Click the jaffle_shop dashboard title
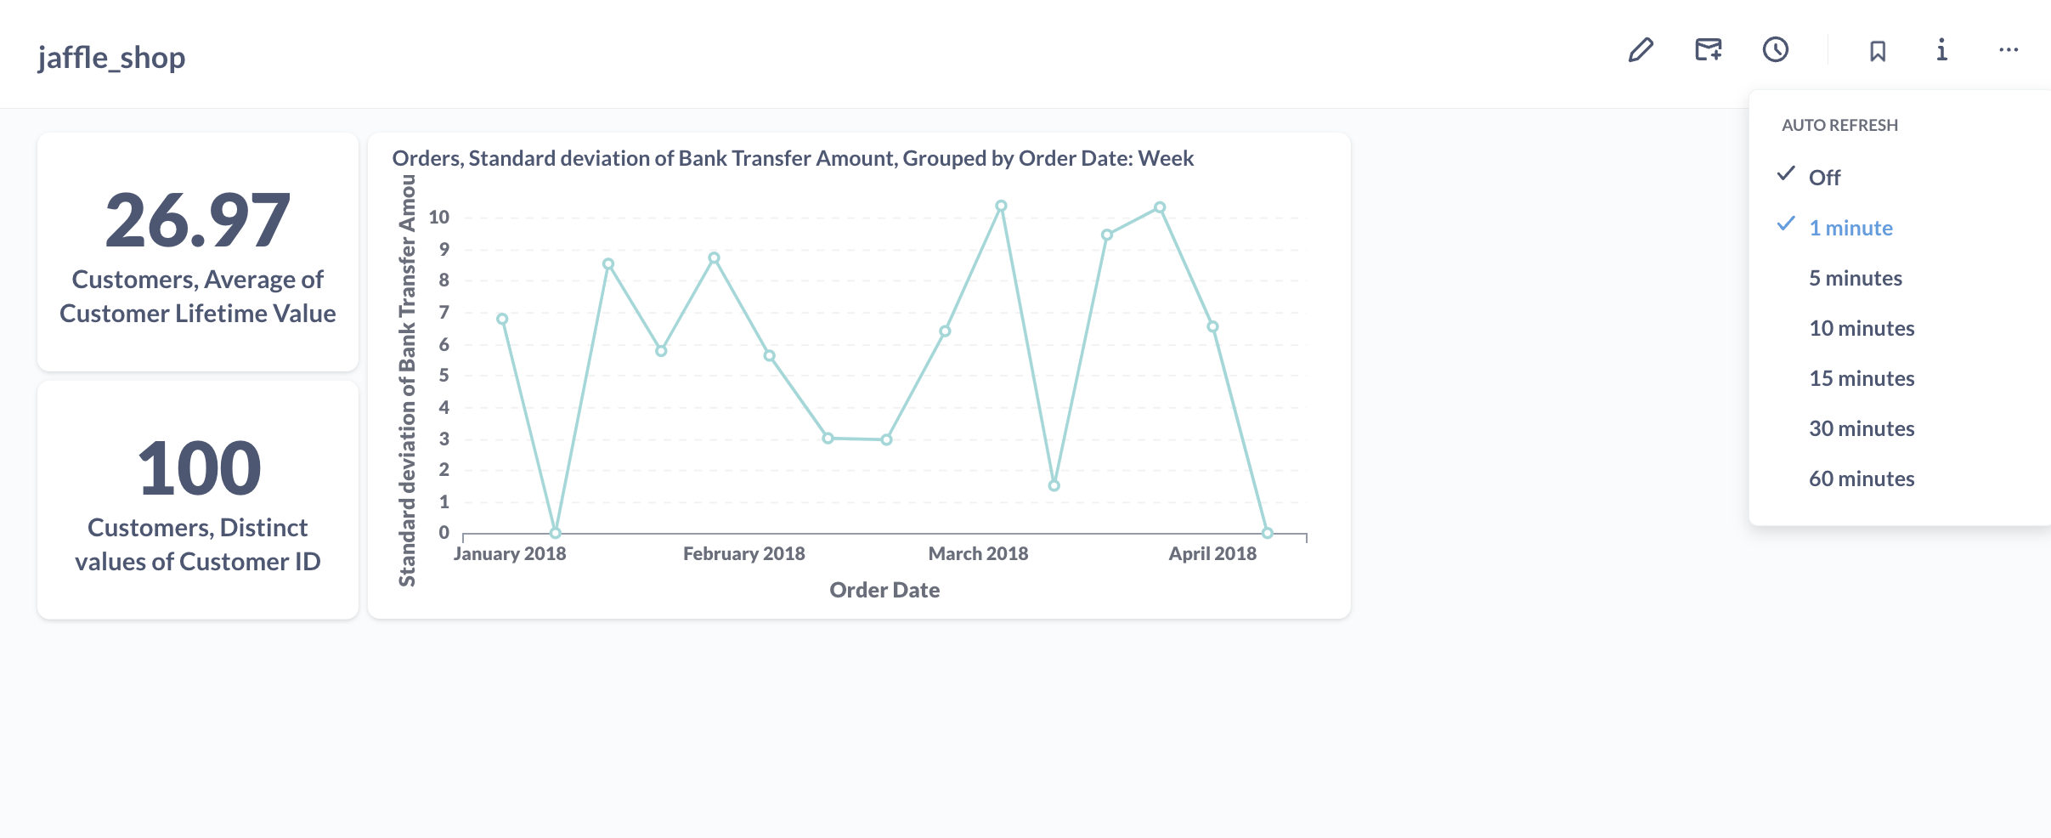 [111, 58]
